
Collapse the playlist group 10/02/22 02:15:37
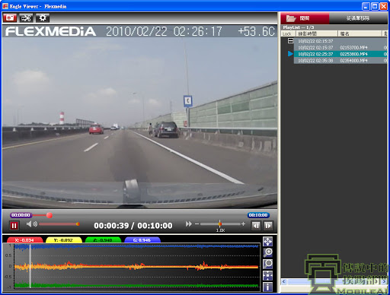(290, 41)
